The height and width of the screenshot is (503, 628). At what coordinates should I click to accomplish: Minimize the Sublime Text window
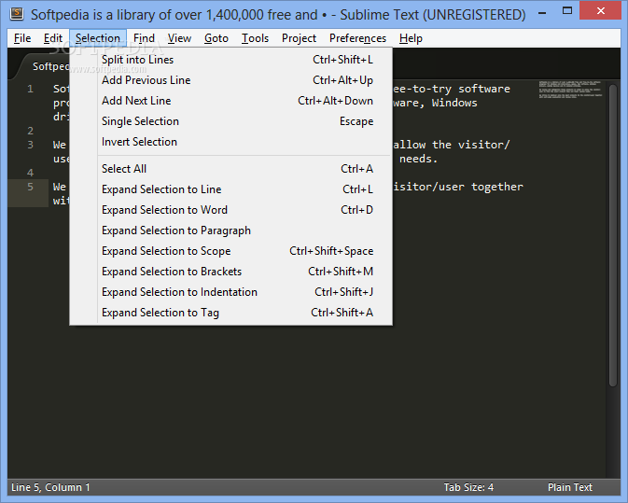pyautogui.click(x=542, y=13)
